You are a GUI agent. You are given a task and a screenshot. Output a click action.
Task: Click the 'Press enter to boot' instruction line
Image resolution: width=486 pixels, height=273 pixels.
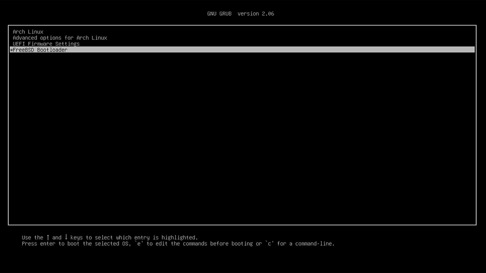(178, 243)
